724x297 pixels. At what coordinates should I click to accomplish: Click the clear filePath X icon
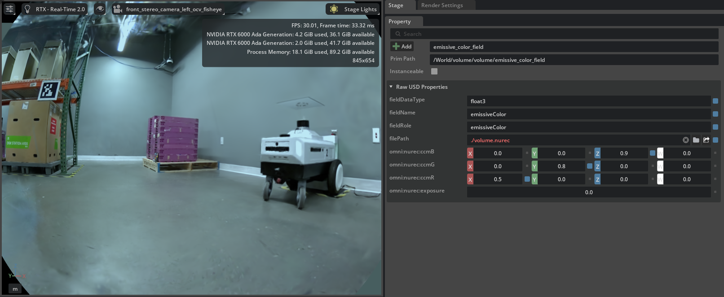(685, 140)
